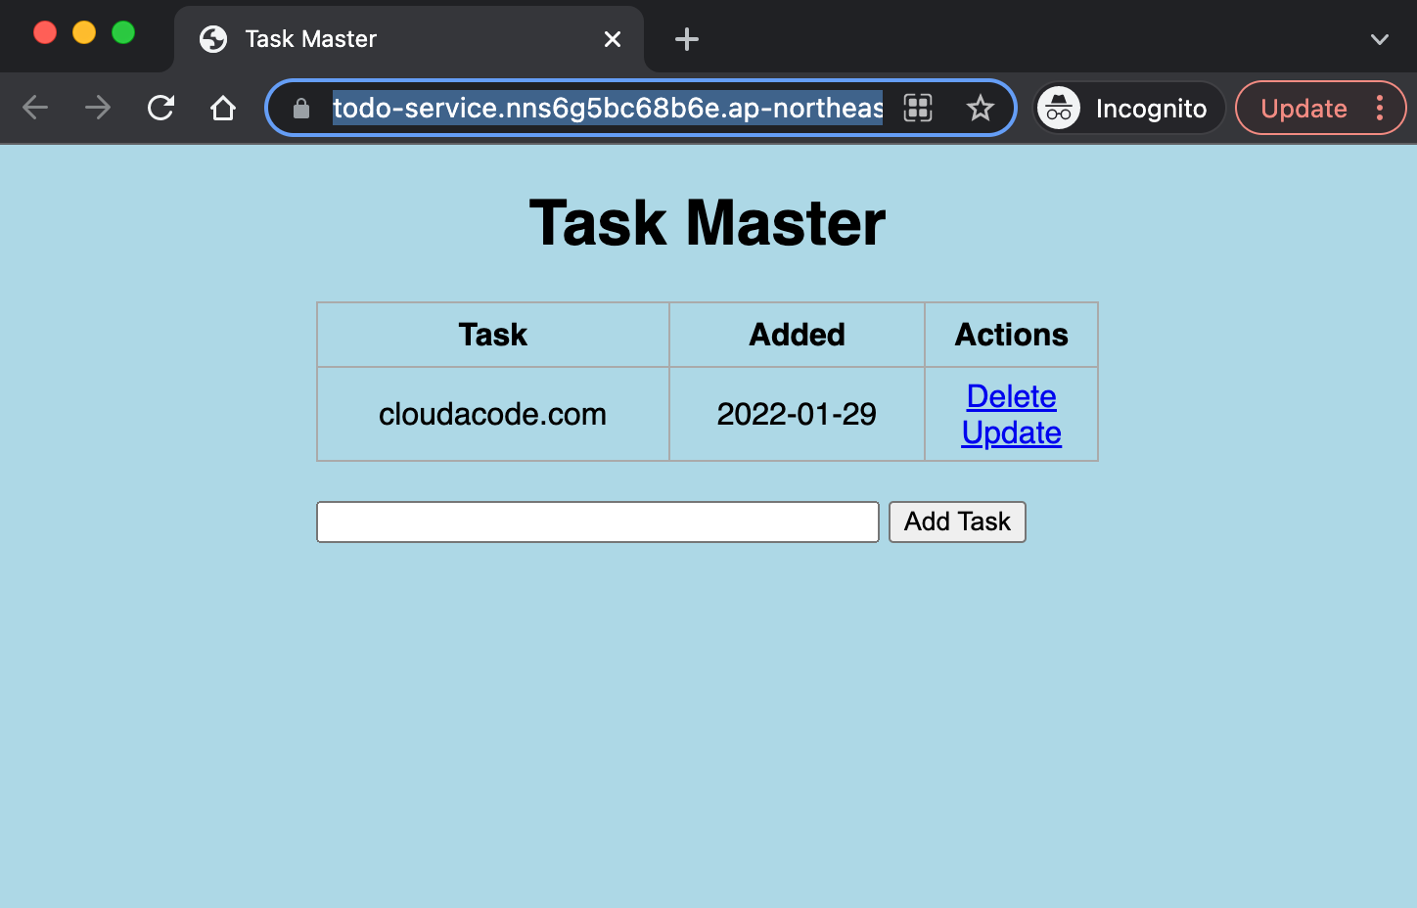Click the Add Task button
Image resolution: width=1417 pixels, height=908 pixels.
[x=957, y=522]
